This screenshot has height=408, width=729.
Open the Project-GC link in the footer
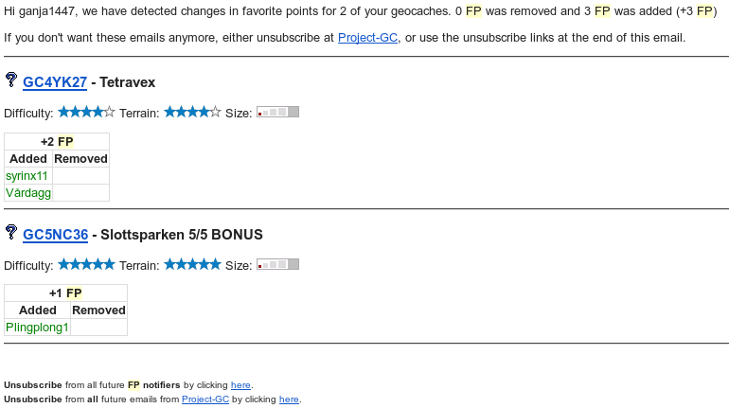[x=205, y=399]
